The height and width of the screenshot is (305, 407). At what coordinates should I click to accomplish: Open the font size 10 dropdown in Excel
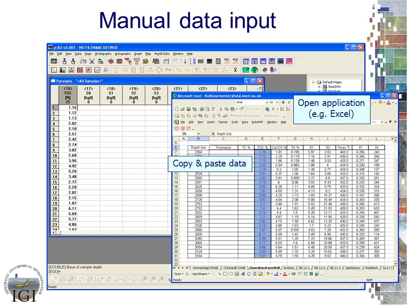[277, 103]
